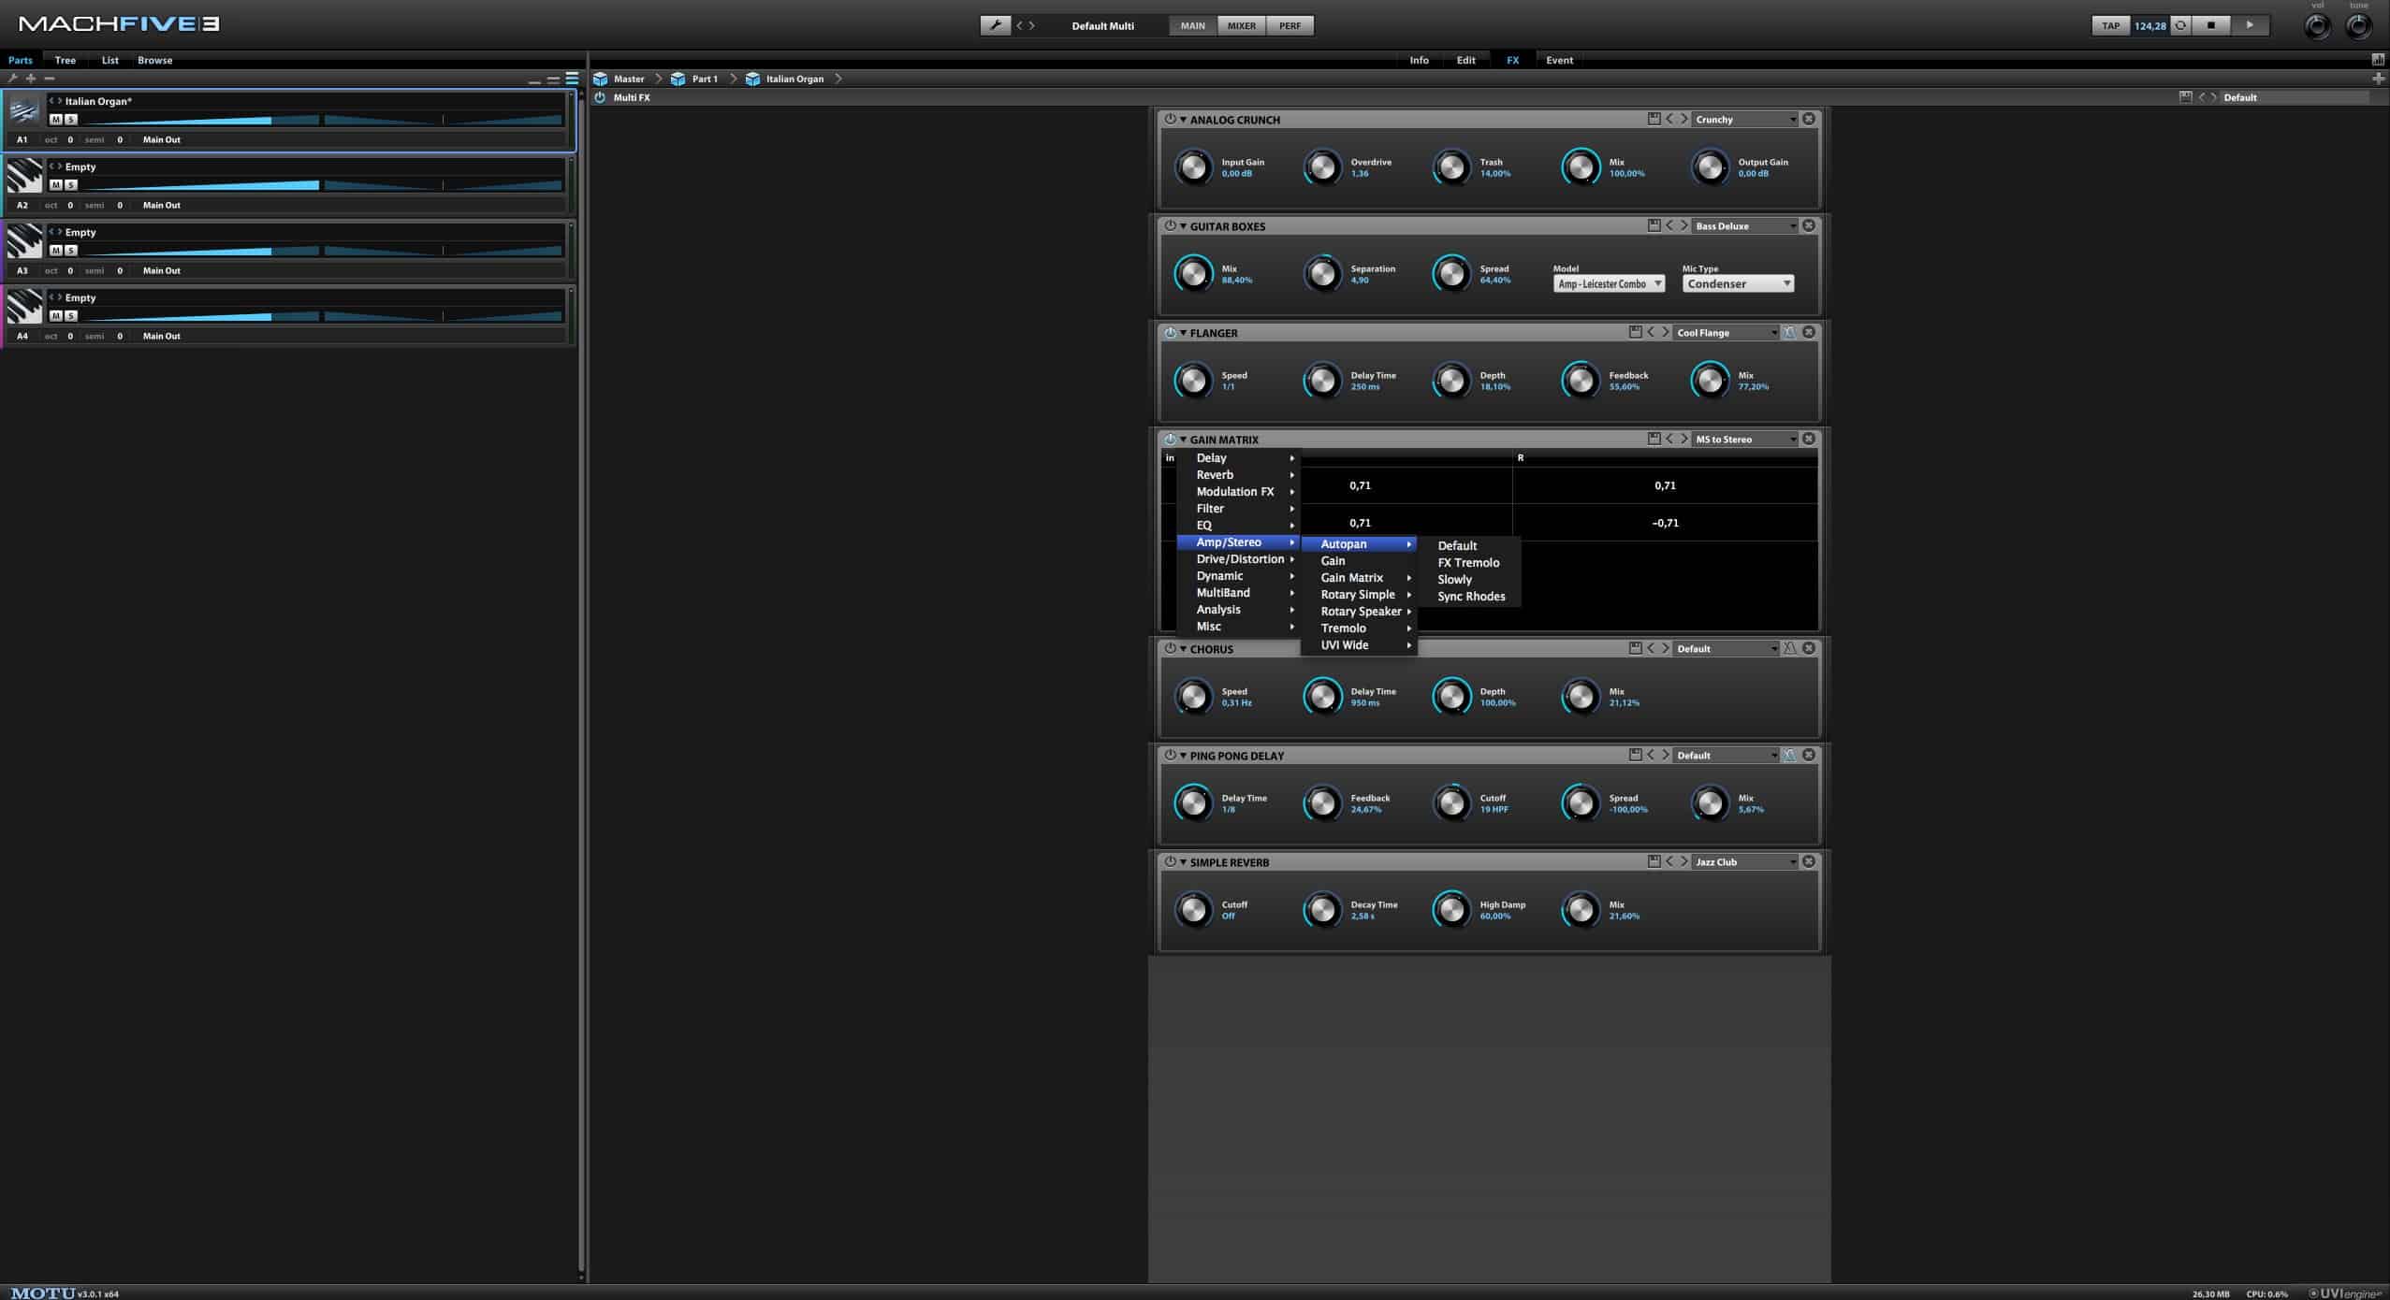Click the stop transport button

point(2211,25)
